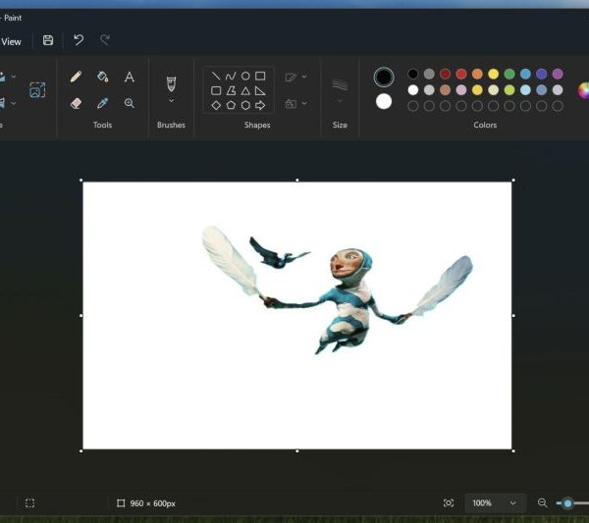Pick the Curve shape
This screenshot has width=589, height=523.
pyautogui.click(x=231, y=77)
